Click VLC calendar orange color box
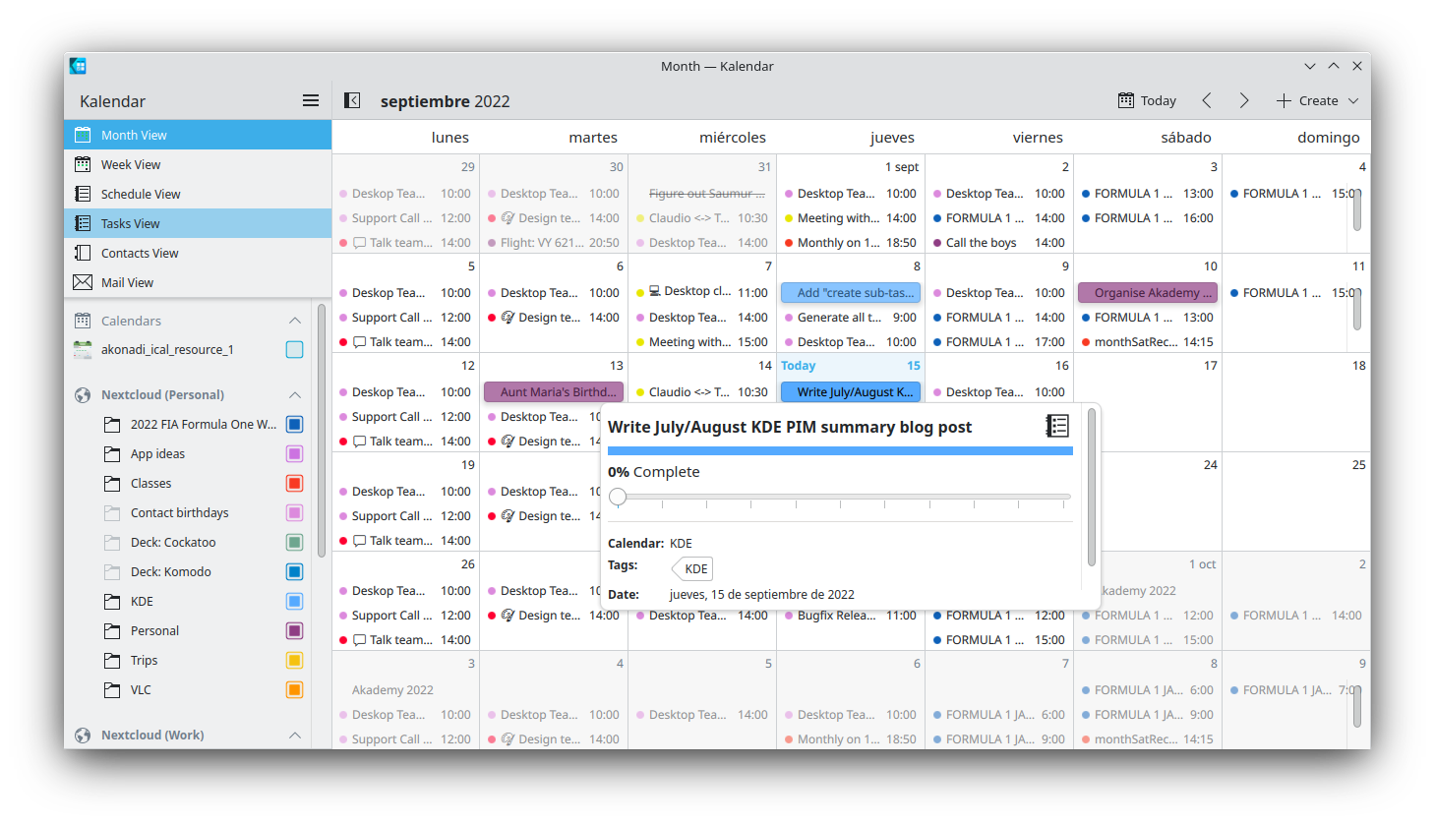Image resolution: width=1435 pixels, height=825 pixels. [294, 689]
